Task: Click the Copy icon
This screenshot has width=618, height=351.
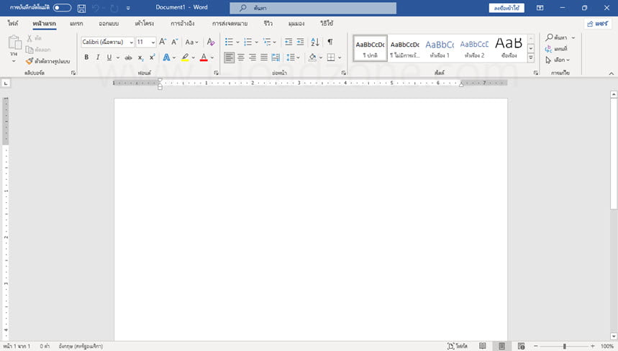Action: tap(29, 50)
